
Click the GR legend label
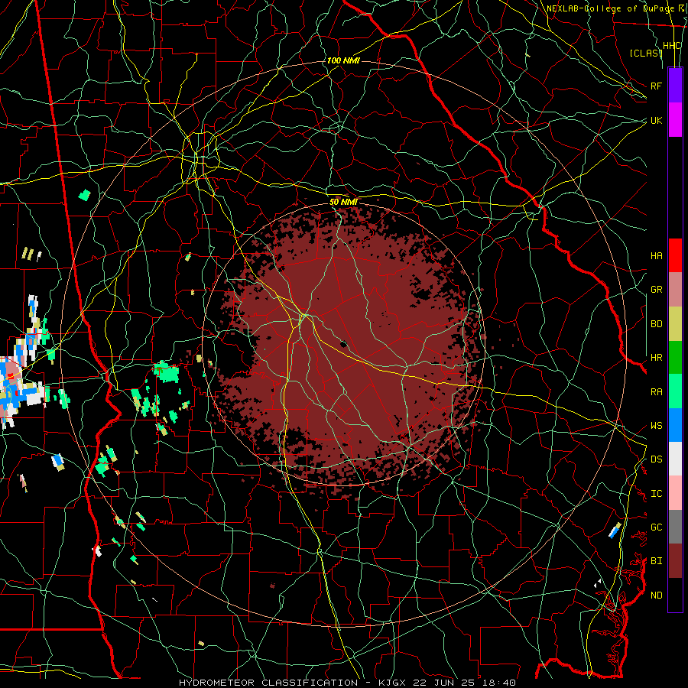coord(656,290)
